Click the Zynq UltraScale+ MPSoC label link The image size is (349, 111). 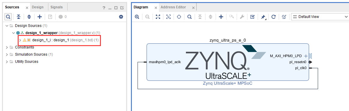(228, 83)
